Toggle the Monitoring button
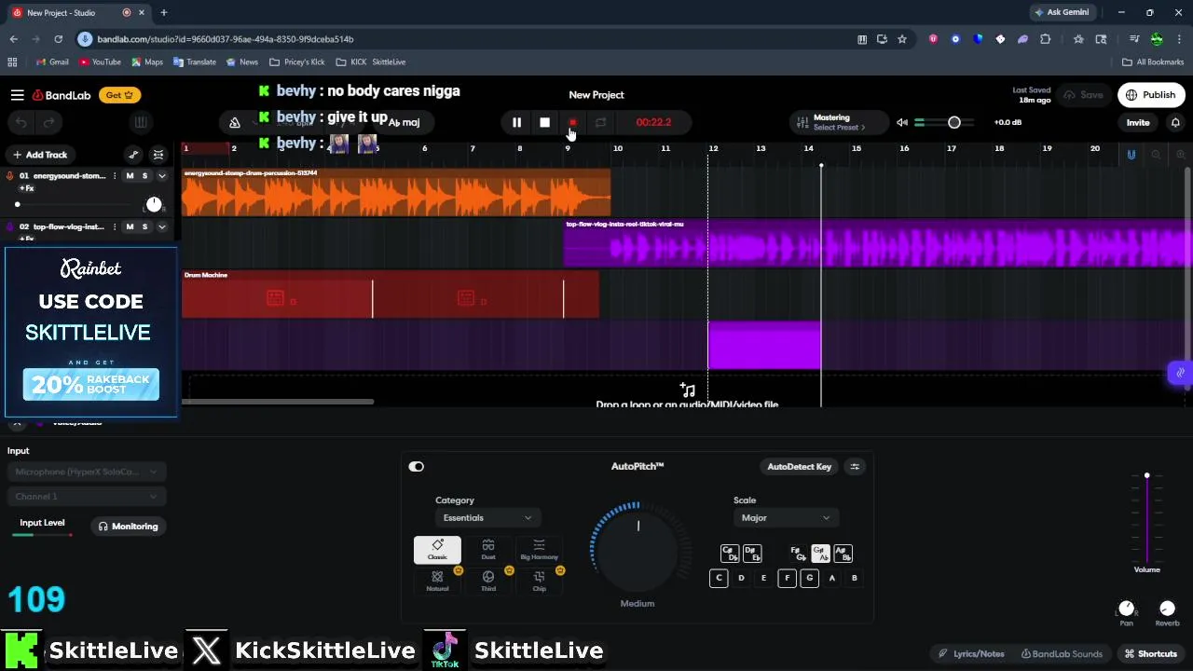1193x671 pixels. tap(128, 527)
